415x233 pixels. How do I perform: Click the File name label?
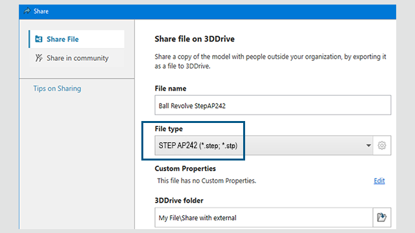tap(171, 88)
